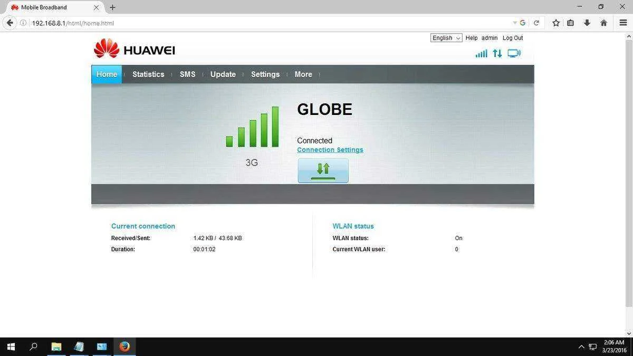Image resolution: width=633 pixels, height=356 pixels.
Task: Bookmark this page with the star icon
Action: (556, 23)
